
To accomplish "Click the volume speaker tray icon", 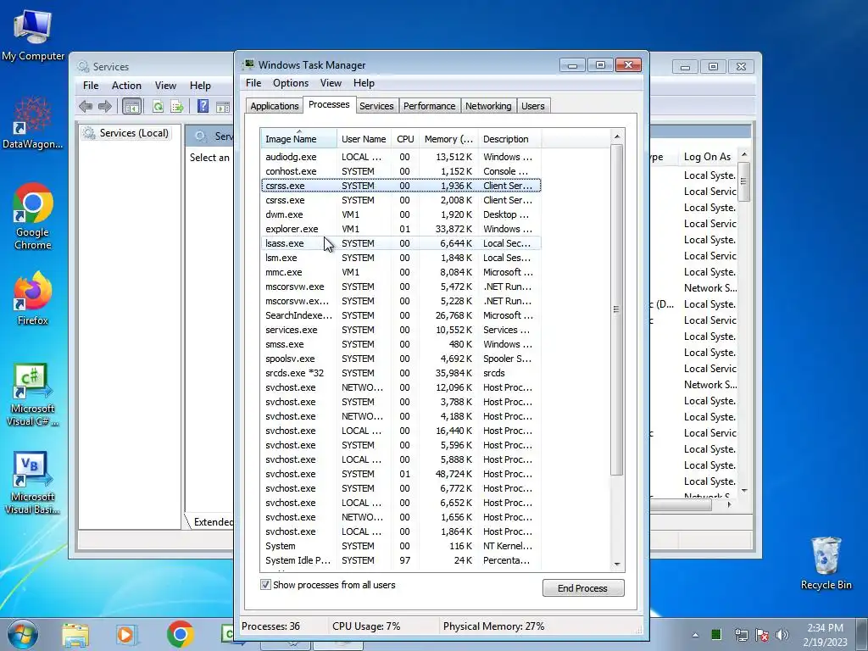I will pyautogui.click(x=782, y=635).
